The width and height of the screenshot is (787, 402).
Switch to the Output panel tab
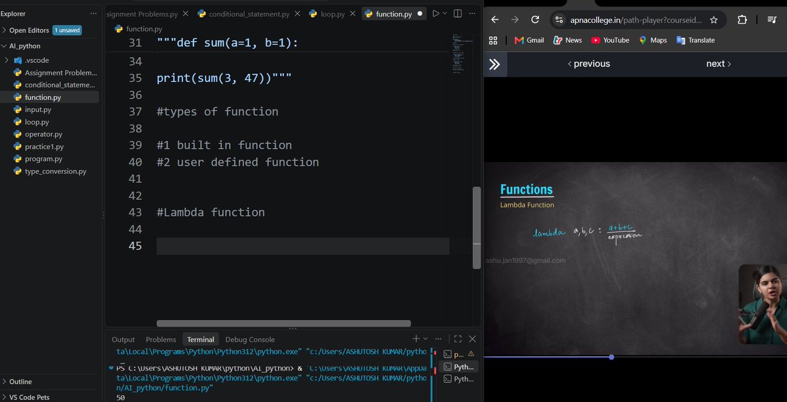coord(123,339)
